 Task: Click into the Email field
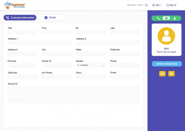tap(125, 77)
